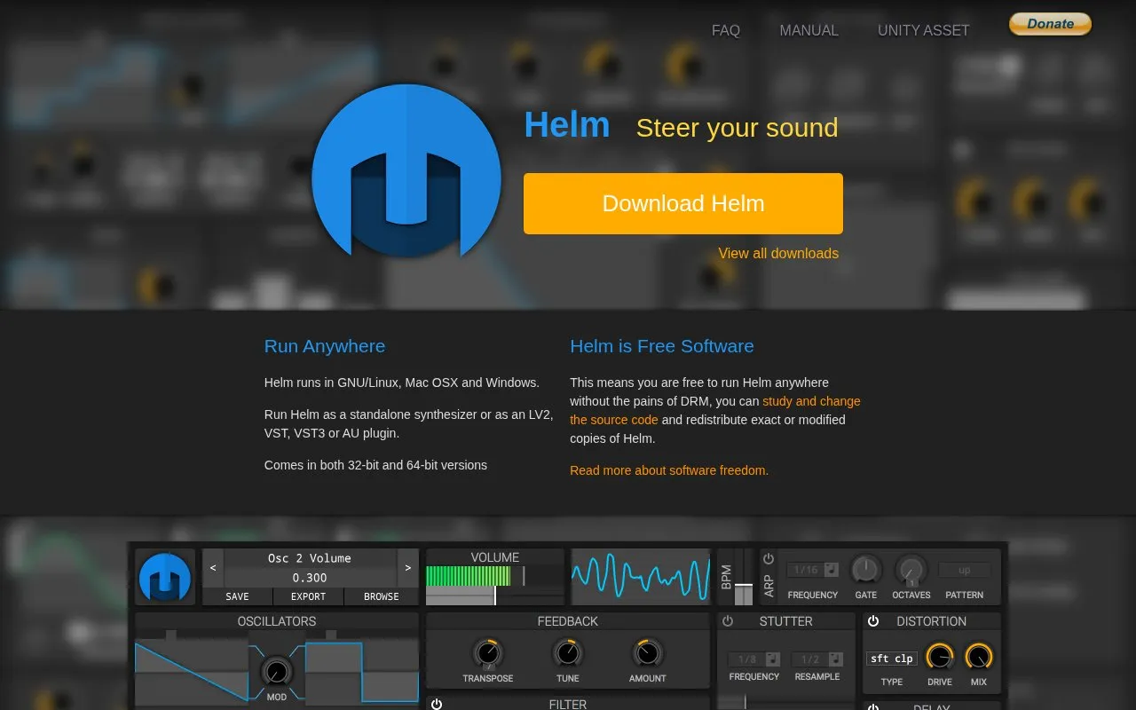Image resolution: width=1136 pixels, height=710 pixels.
Task: Click the feedback AMOUNT knob
Action: [x=647, y=654]
